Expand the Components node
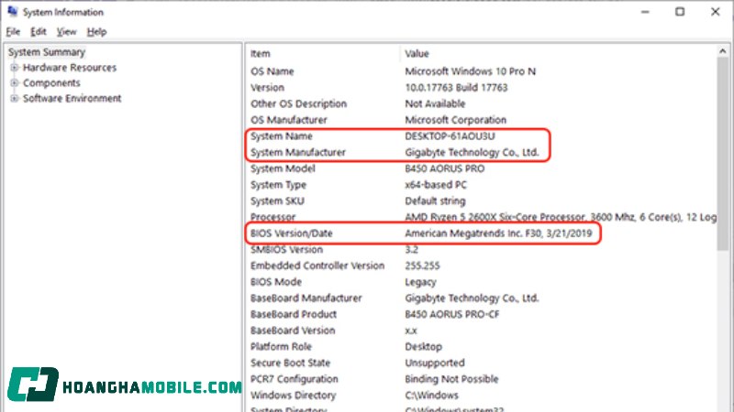 15,83
